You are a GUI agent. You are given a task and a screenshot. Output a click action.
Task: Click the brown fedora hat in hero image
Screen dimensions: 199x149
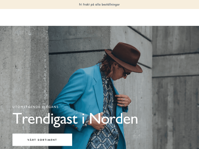(x=124, y=57)
